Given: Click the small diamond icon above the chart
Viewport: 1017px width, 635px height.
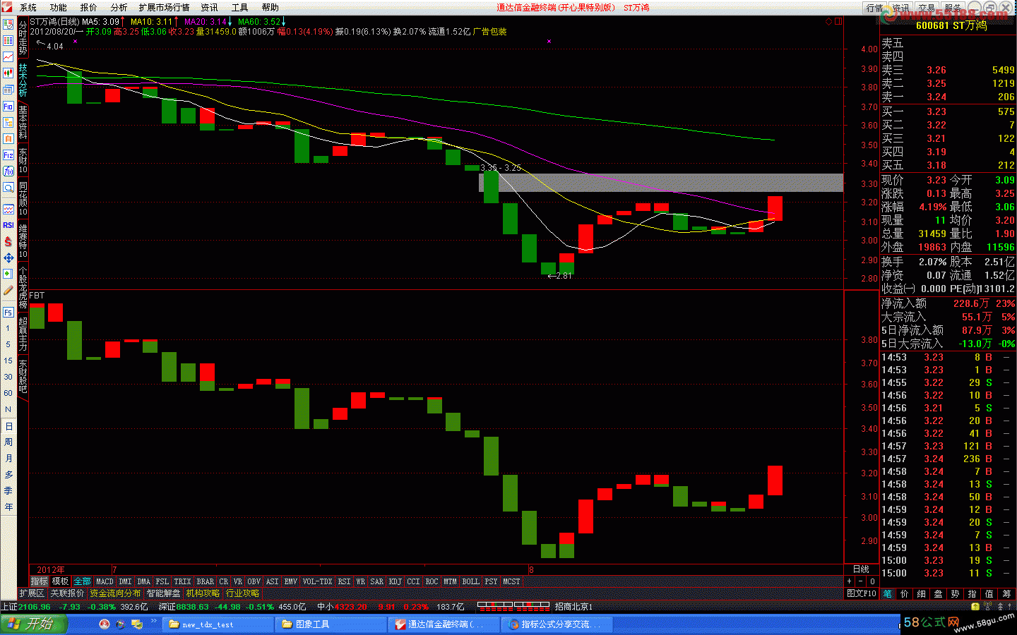Looking at the screenshot, I should pyautogui.click(x=828, y=21).
